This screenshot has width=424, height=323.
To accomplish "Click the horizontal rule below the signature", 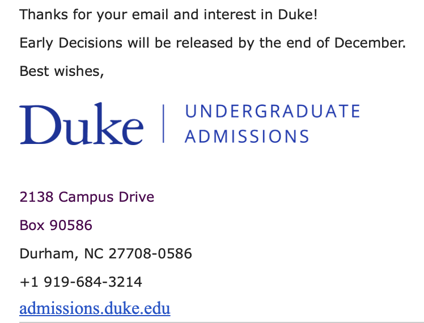I will pos(221,322).
